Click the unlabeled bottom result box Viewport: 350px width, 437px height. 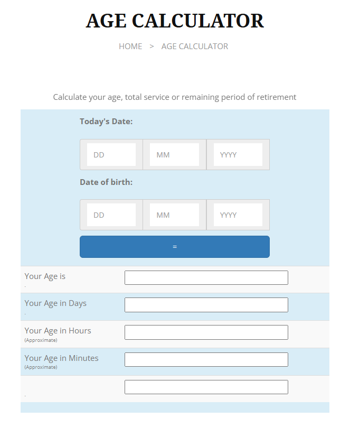206,387
